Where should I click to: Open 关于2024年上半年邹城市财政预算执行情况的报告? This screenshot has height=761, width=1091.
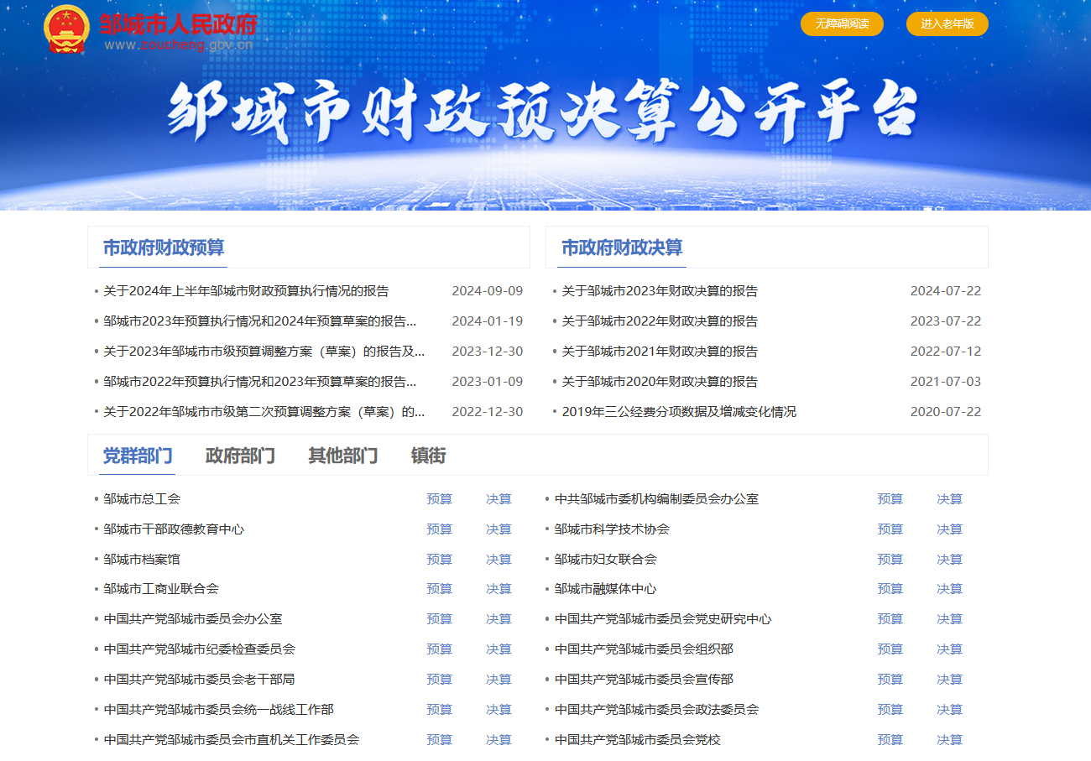(246, 291)
